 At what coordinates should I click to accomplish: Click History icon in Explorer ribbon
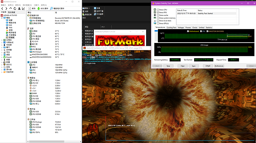[x=84, y=15]
